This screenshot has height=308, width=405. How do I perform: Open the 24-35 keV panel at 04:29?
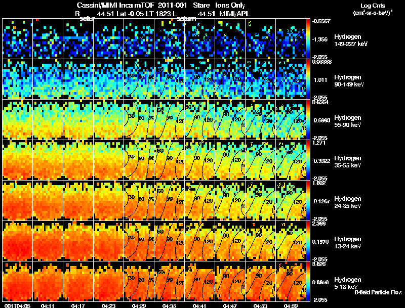[139, 200]
